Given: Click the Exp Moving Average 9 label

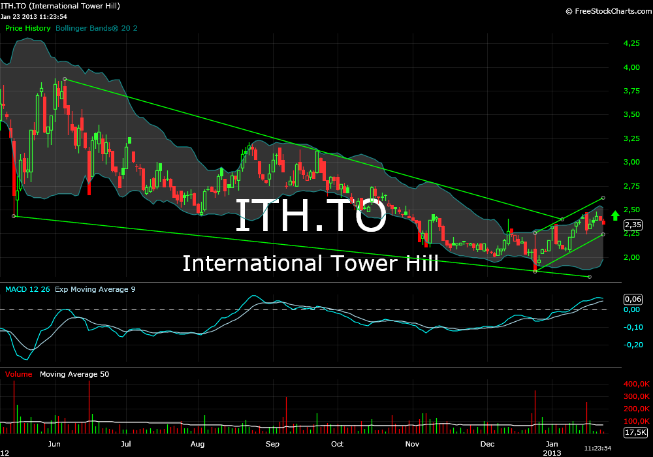Looking at the screenshot, I should point(95,289).
